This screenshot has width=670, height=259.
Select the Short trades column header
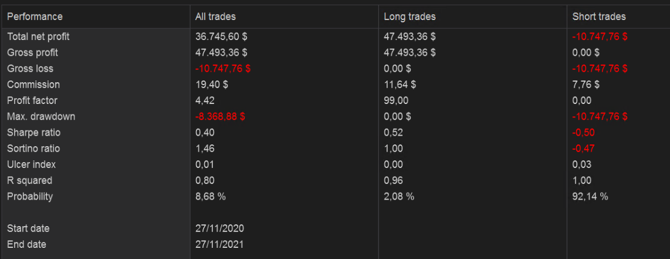pos(599,16)
